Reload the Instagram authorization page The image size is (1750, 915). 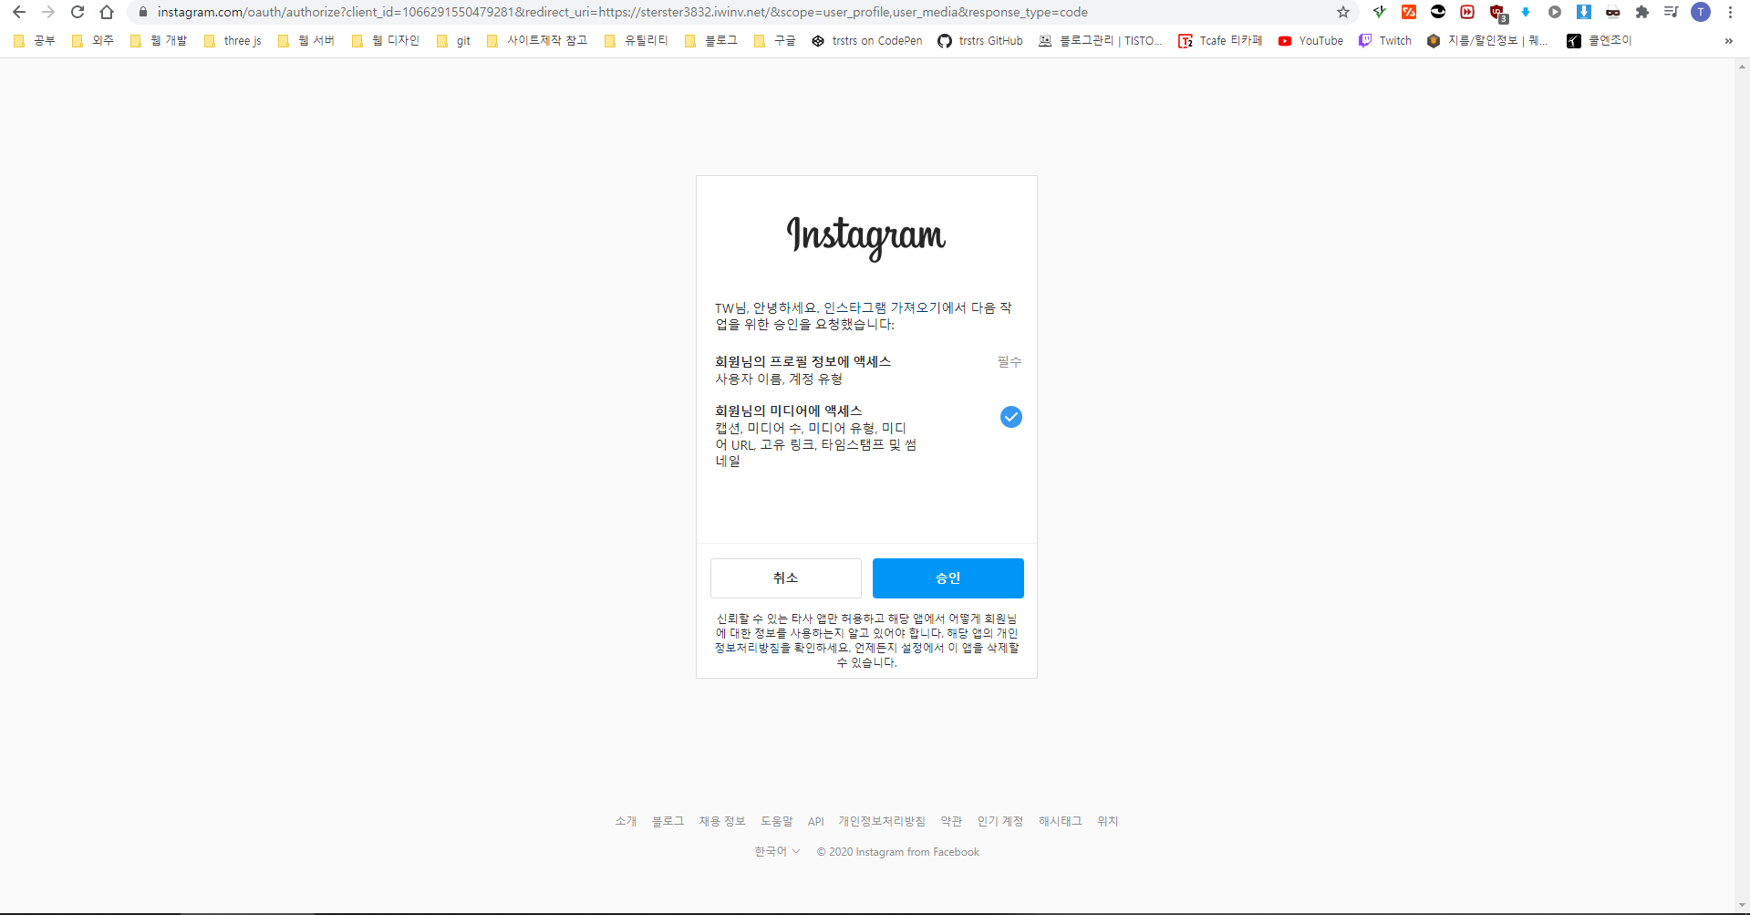(78, 12)
